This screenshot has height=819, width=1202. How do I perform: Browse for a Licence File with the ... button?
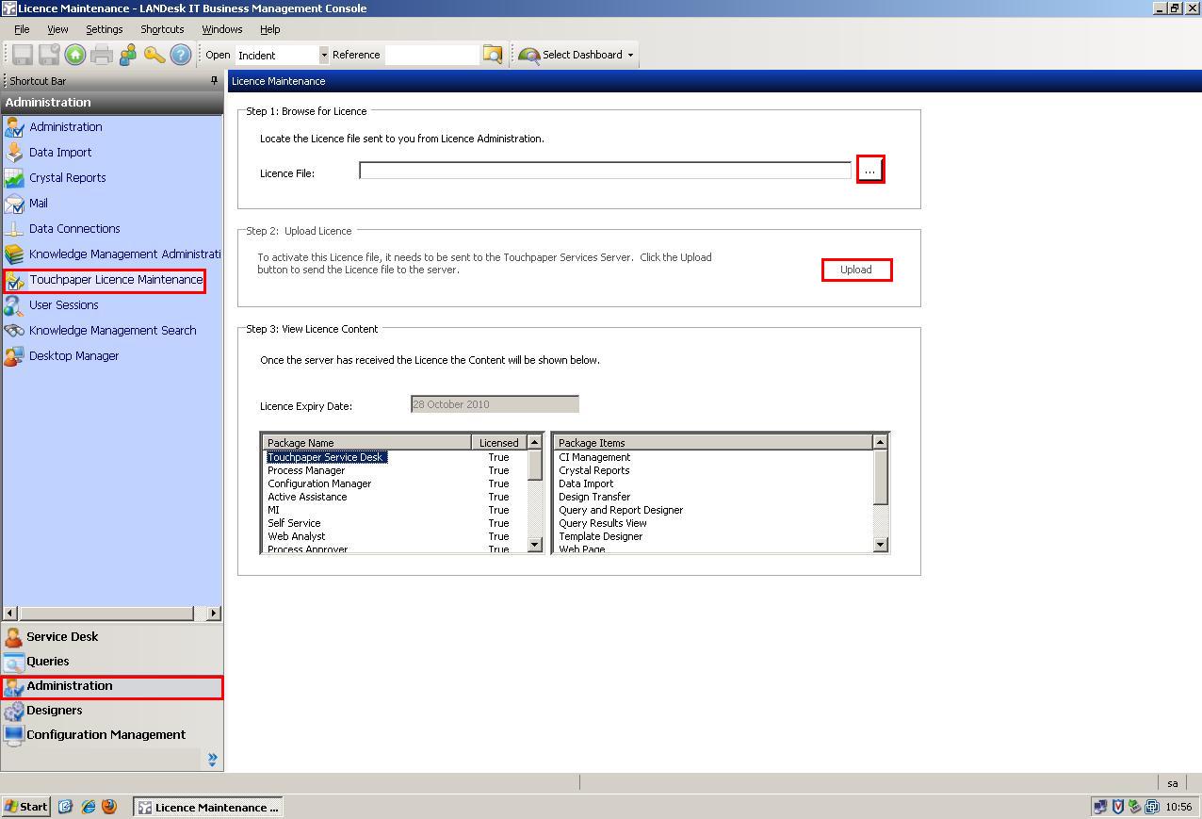coord(869,170)
